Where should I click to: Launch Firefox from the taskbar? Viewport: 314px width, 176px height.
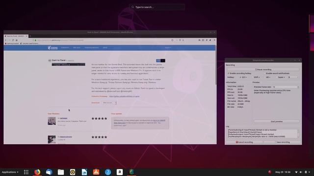coord(37,172)
